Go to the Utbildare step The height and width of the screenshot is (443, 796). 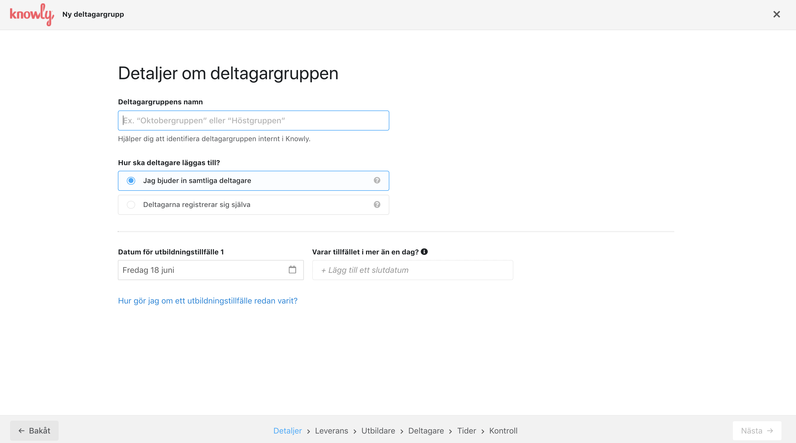(x=378, y=431)
